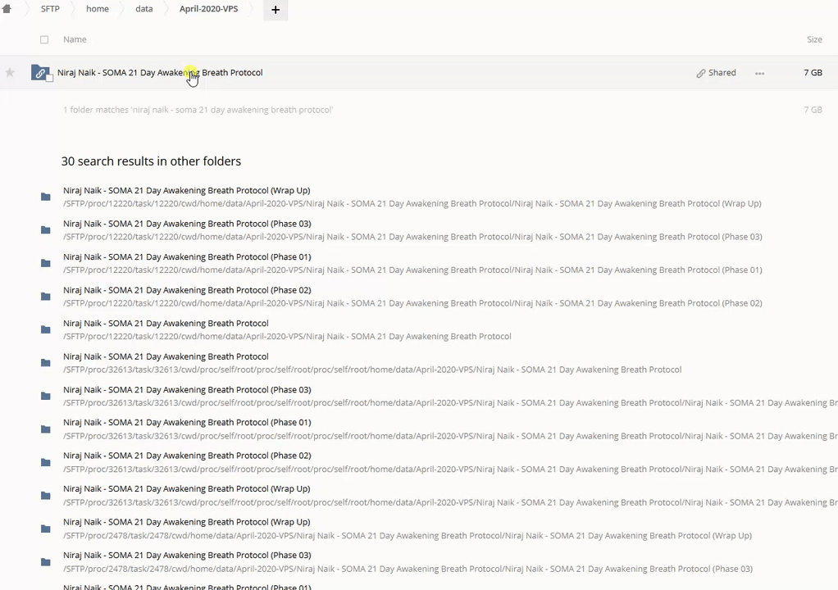Click the shared folder icon in the first row
This screenshot has width=838, height=590.
(39, 73)
